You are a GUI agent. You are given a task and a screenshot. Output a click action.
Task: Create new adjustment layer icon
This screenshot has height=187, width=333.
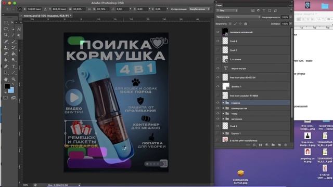[267, 145]
